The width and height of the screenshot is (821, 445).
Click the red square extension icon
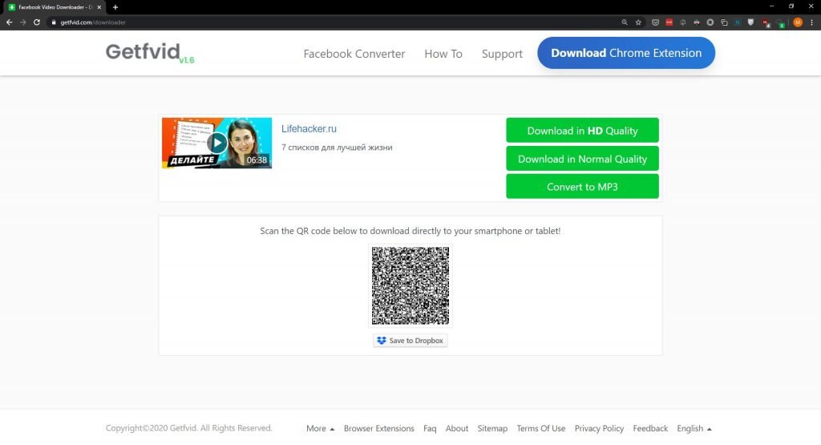click(669, 22)
